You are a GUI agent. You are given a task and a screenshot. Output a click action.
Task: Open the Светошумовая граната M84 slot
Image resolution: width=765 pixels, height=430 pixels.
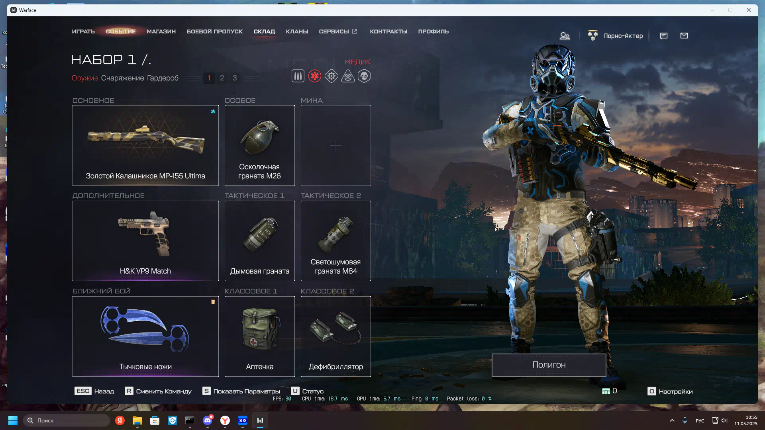(x=336, y=241)
